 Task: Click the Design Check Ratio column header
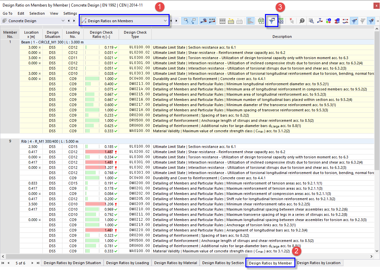(101, 34)
